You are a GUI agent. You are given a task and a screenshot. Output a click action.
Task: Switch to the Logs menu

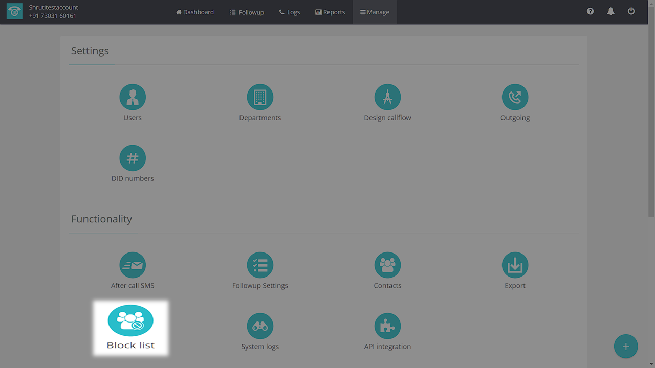click(290, 12)
